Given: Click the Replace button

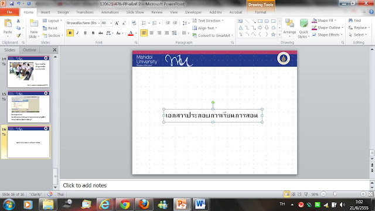Looking at the screenshot, I should (359, 28).
